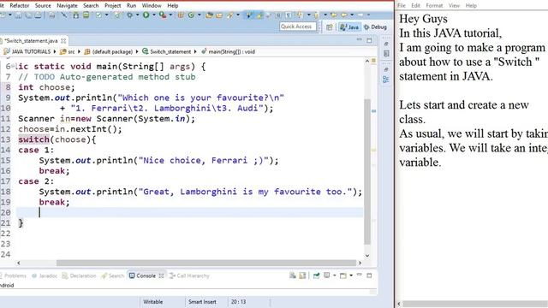
Task: Expand the breadcrumb arrow after Switch_statement
Action: click(195, 51)
